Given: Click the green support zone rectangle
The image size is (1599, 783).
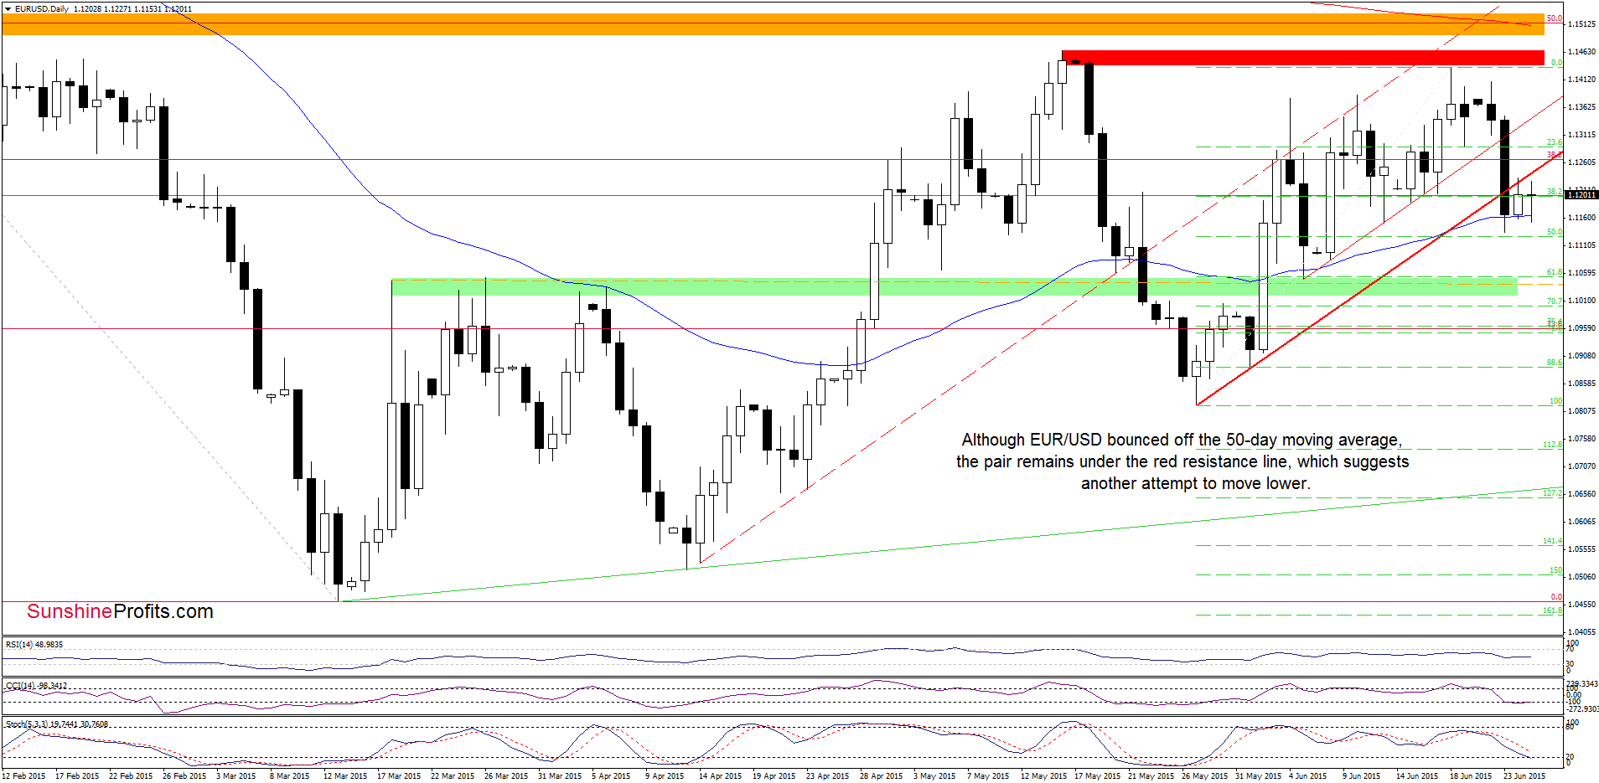Looking at the screenshot, I should coord(955,286).
